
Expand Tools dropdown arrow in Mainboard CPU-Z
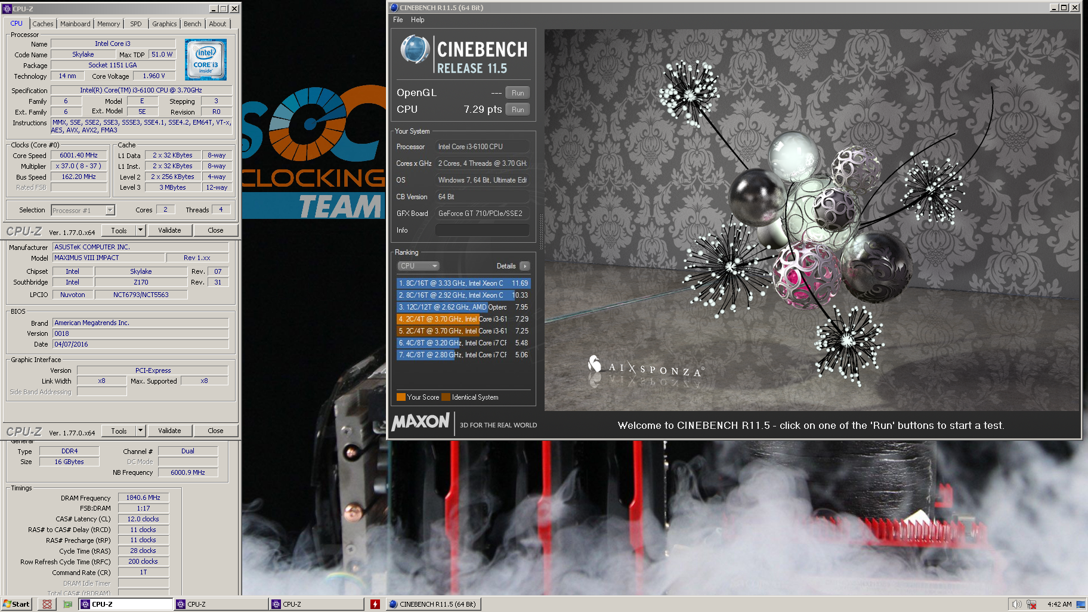click(x=140, y=431)
